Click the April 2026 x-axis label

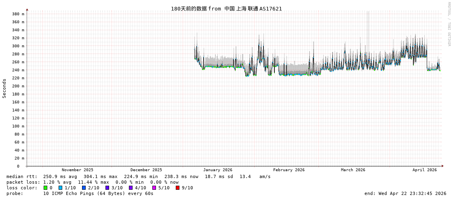pos(424,170)
